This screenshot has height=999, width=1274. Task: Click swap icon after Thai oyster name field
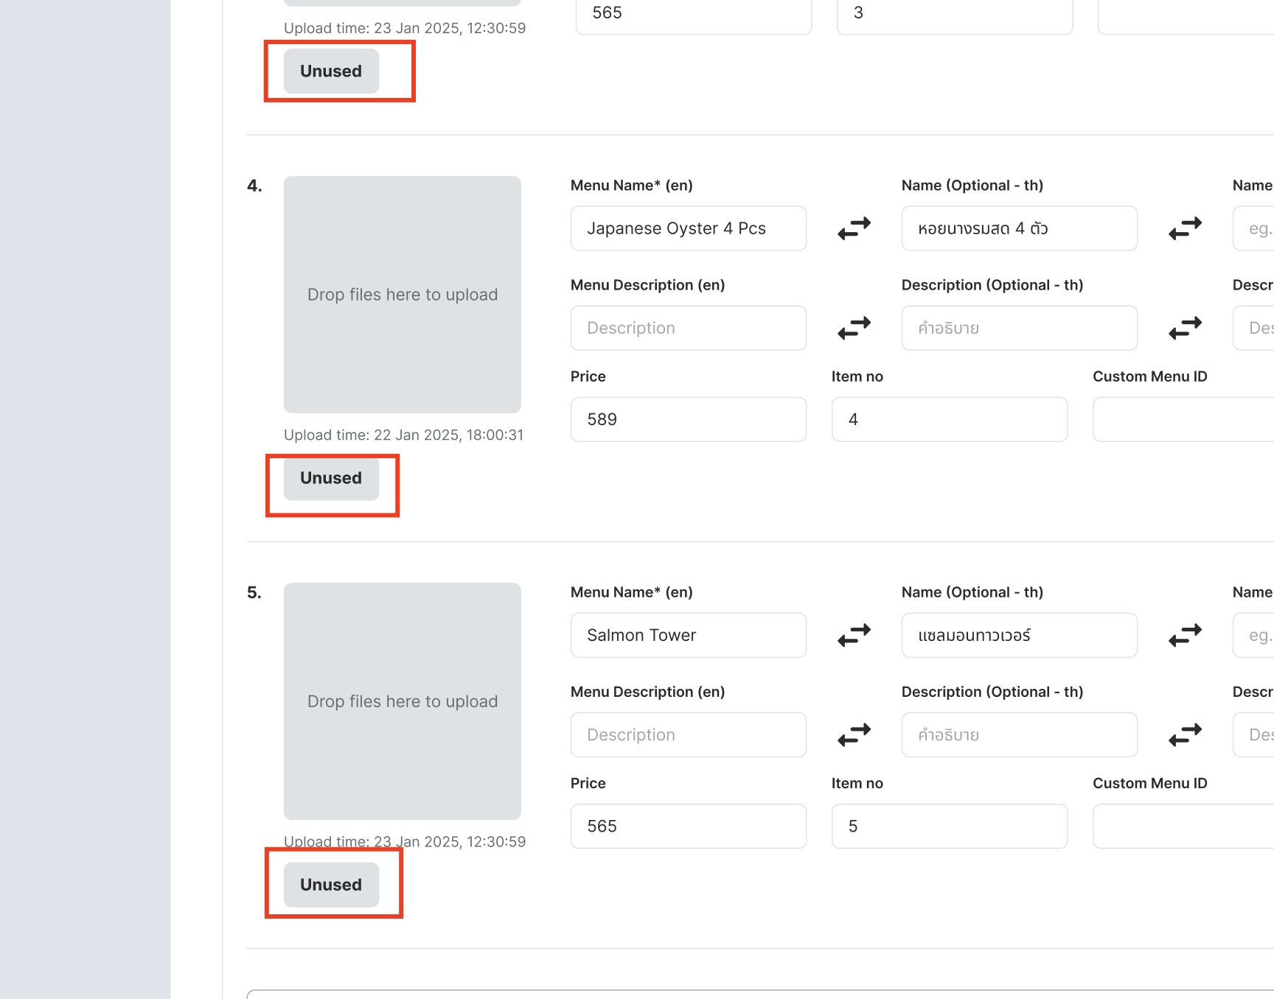click(x=1185, y=228)
